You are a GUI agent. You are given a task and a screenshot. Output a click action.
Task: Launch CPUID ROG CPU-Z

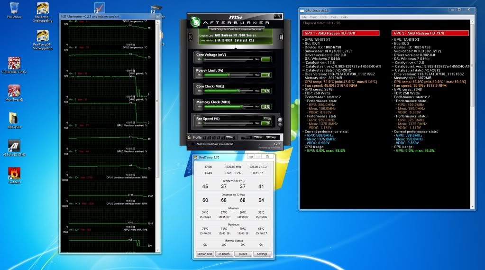click(x=14, y=64)
